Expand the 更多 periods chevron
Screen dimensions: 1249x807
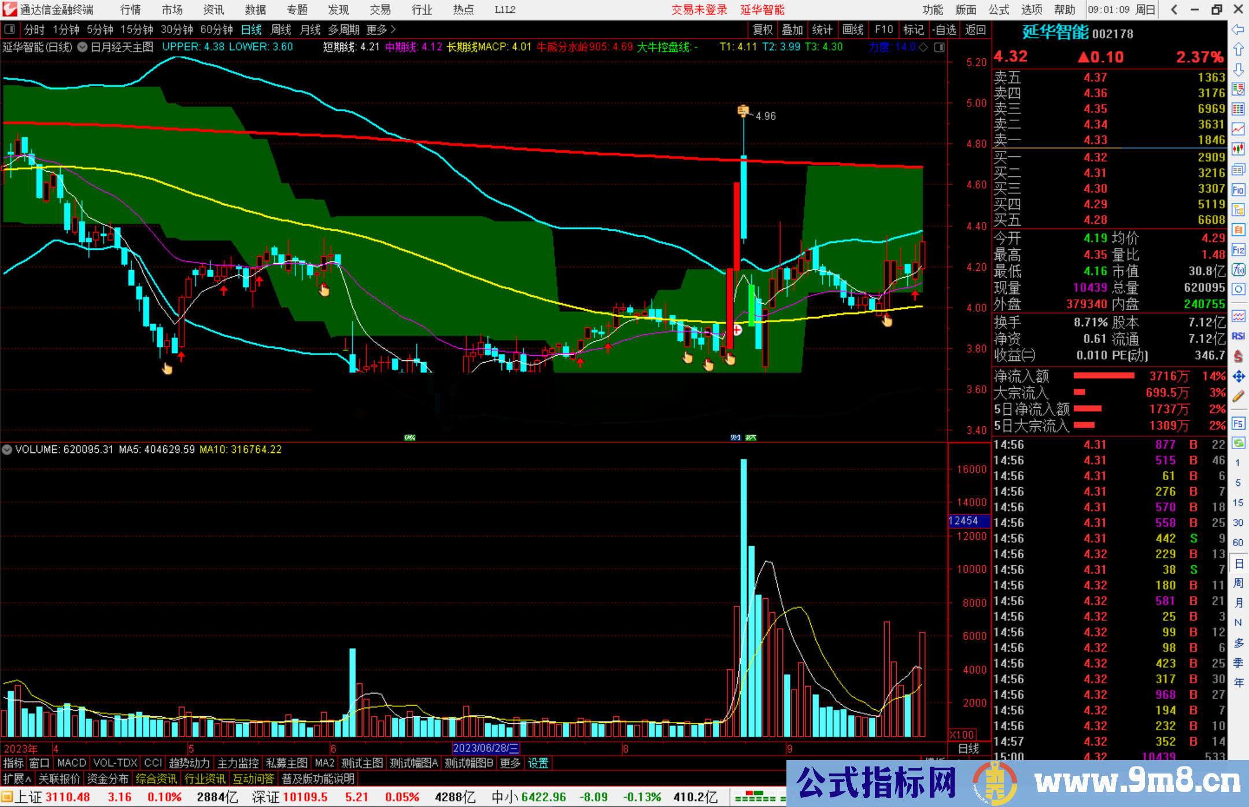pos(394,30)
